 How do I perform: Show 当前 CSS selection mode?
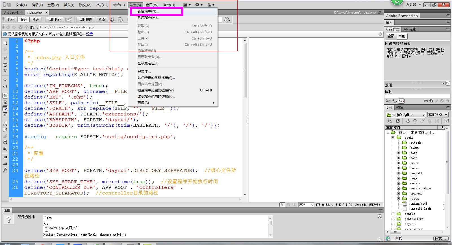[x=402, y=36]
